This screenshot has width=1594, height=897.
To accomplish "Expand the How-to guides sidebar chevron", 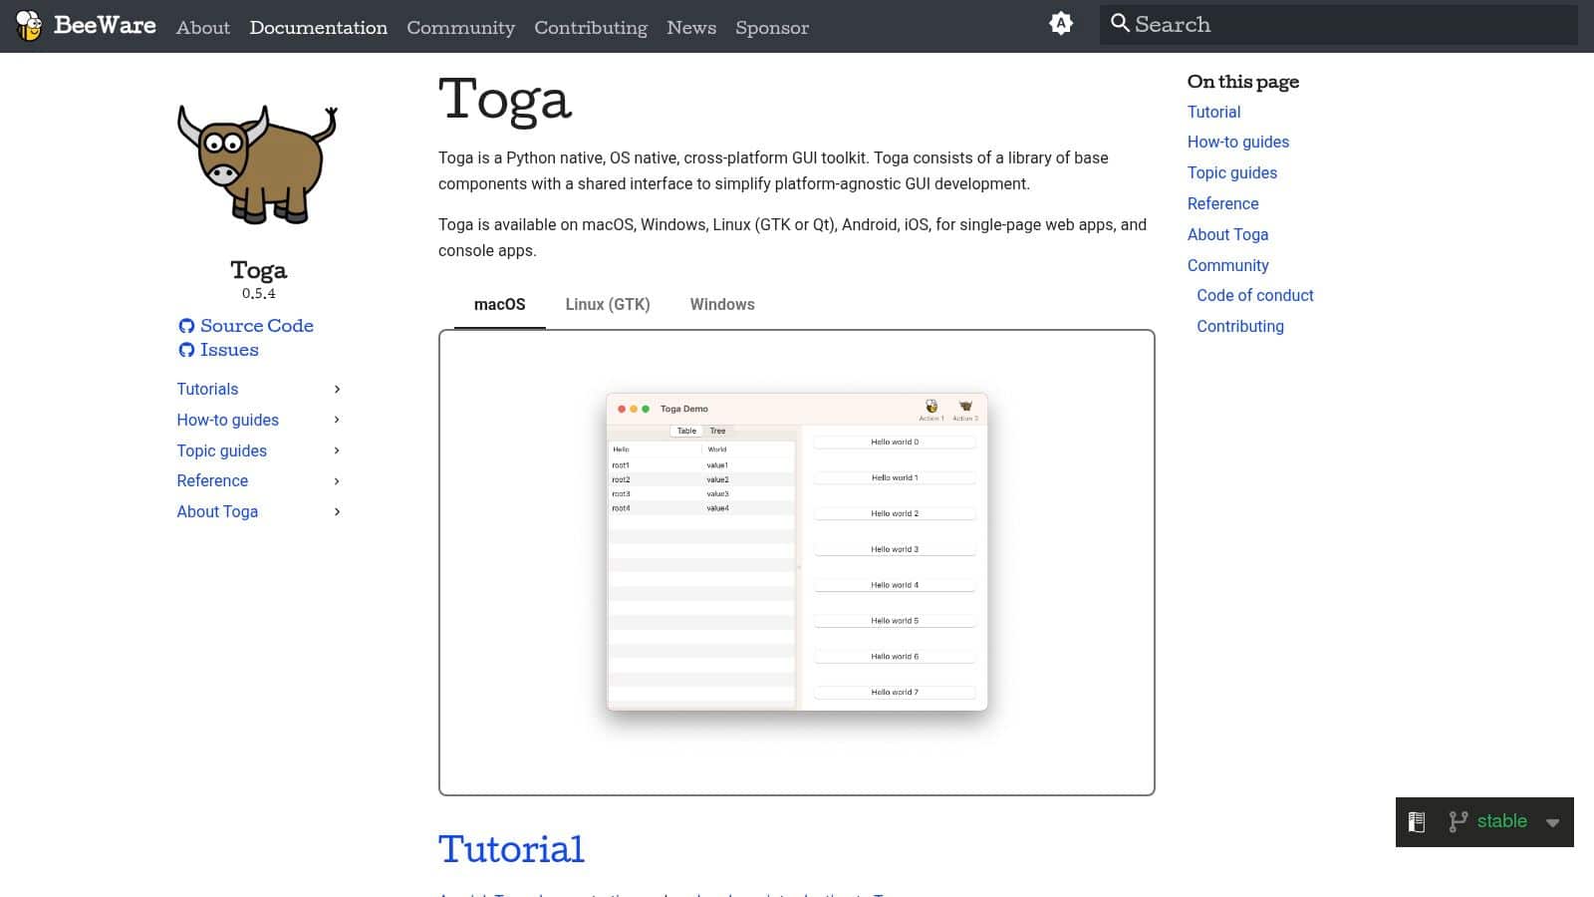I will coord(337,420).
